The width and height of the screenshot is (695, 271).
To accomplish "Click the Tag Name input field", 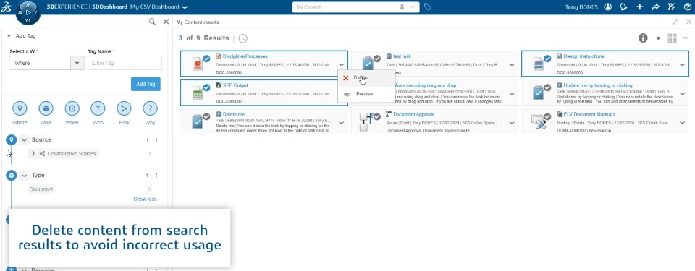I will (x=125, y=64).
